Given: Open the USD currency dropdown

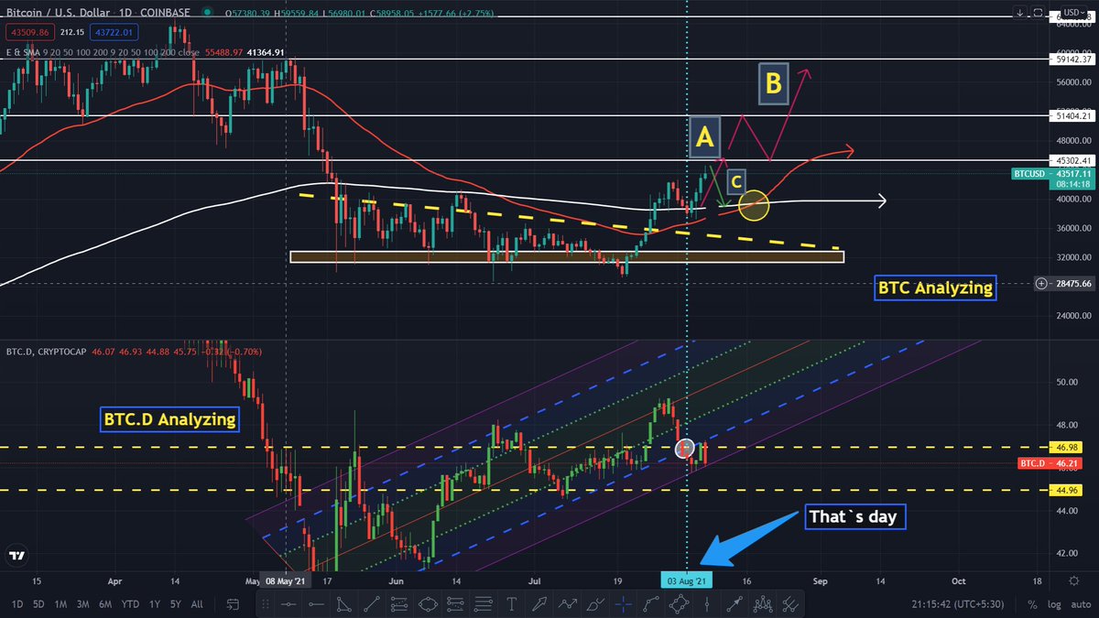Looking at the screenshot, I should point(1073,13).
